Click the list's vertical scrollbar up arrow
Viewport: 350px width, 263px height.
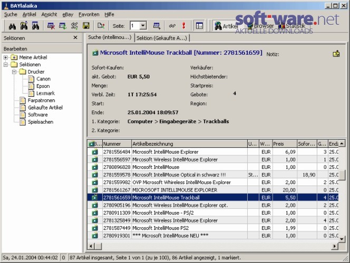pyautogui.click(x=342, y=144)
